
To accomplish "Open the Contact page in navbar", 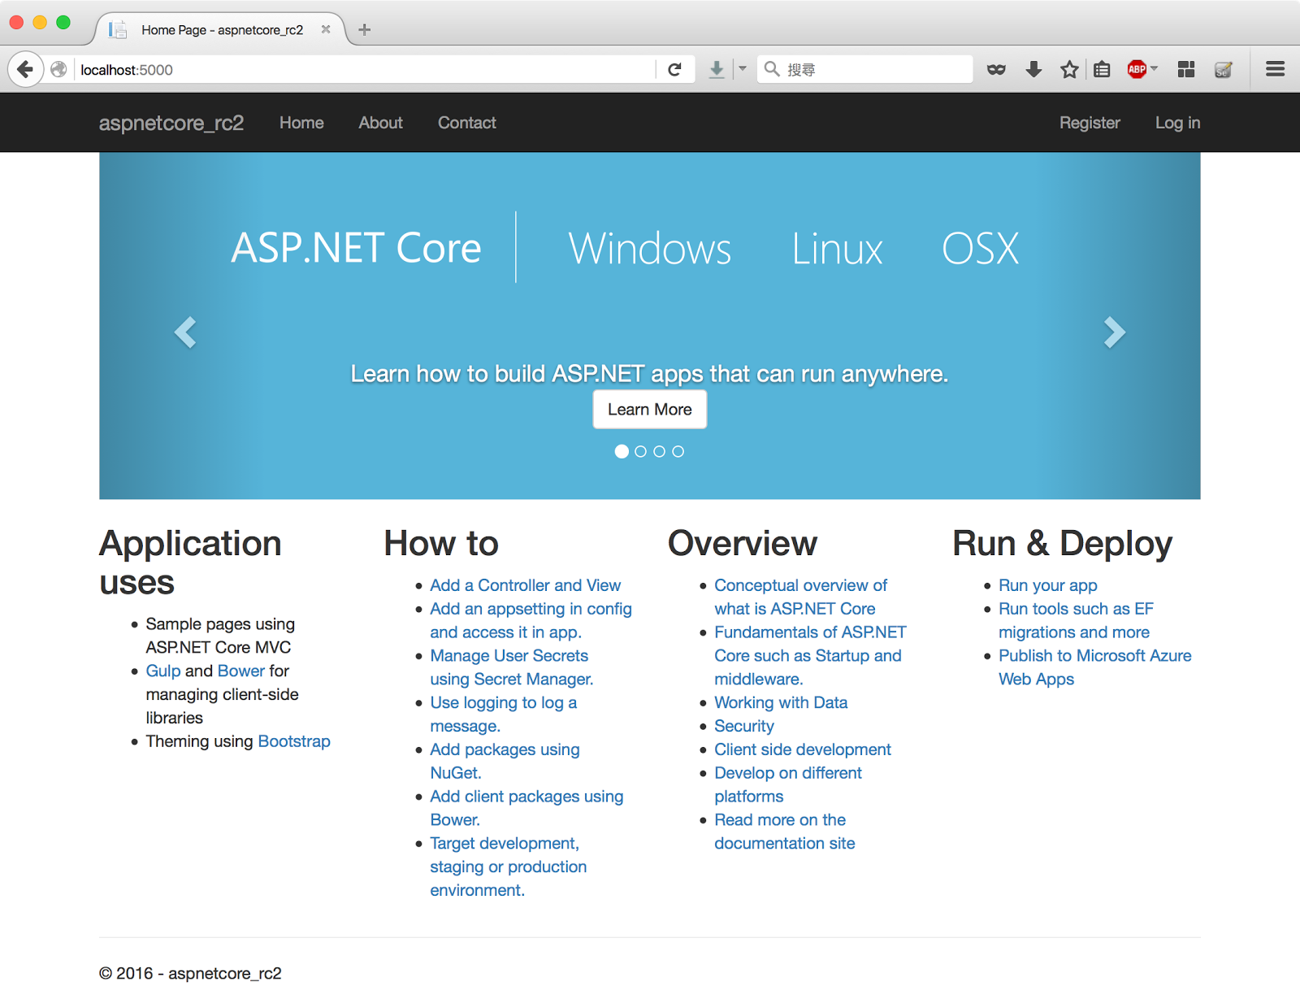I will point(466,123).
